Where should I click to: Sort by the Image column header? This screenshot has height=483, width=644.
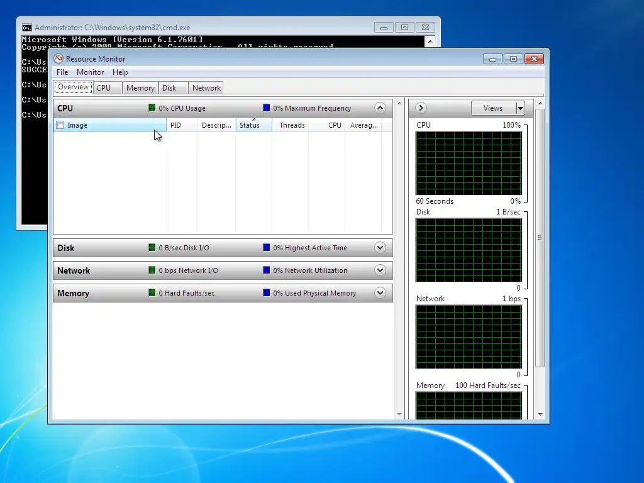[110, 125]
